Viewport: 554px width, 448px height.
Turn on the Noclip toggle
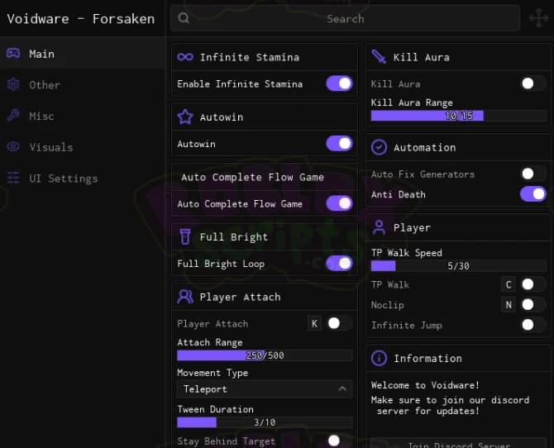coord(533,304)
